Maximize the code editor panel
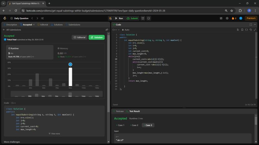The height and width of the screenshot is (145, 259). [x=251, y=24]
